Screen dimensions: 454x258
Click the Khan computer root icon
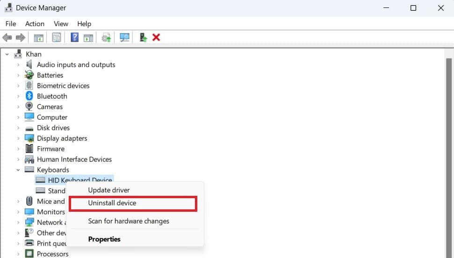pyautogui.click(x=18, y=54)
